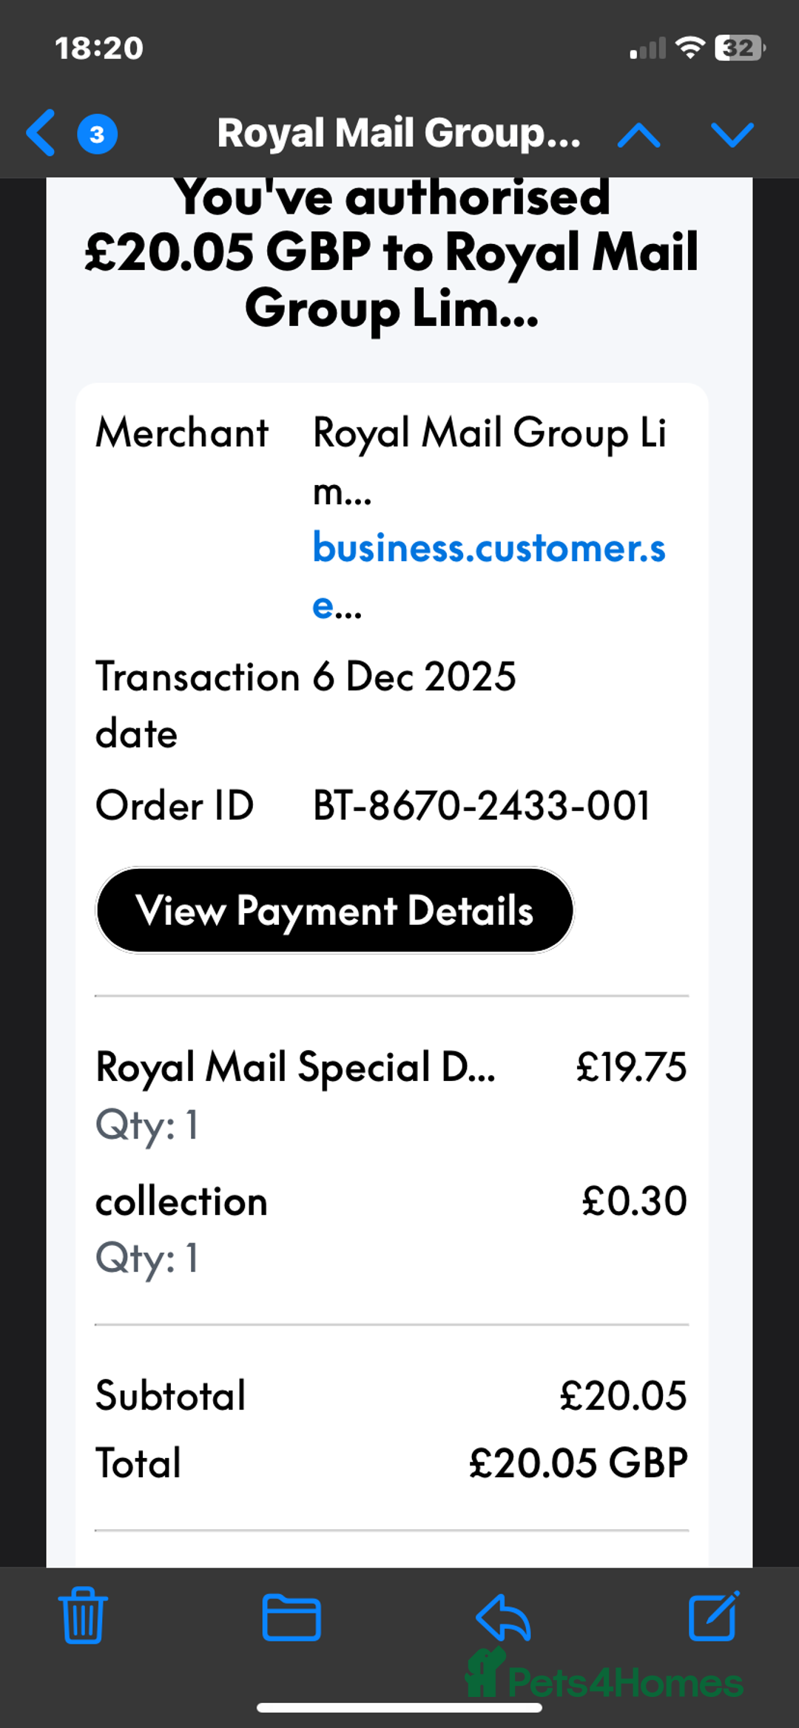Tap the battery indicator in status bar
Viewport: 799px width, 1728px height.
click(x=738, y=49)
